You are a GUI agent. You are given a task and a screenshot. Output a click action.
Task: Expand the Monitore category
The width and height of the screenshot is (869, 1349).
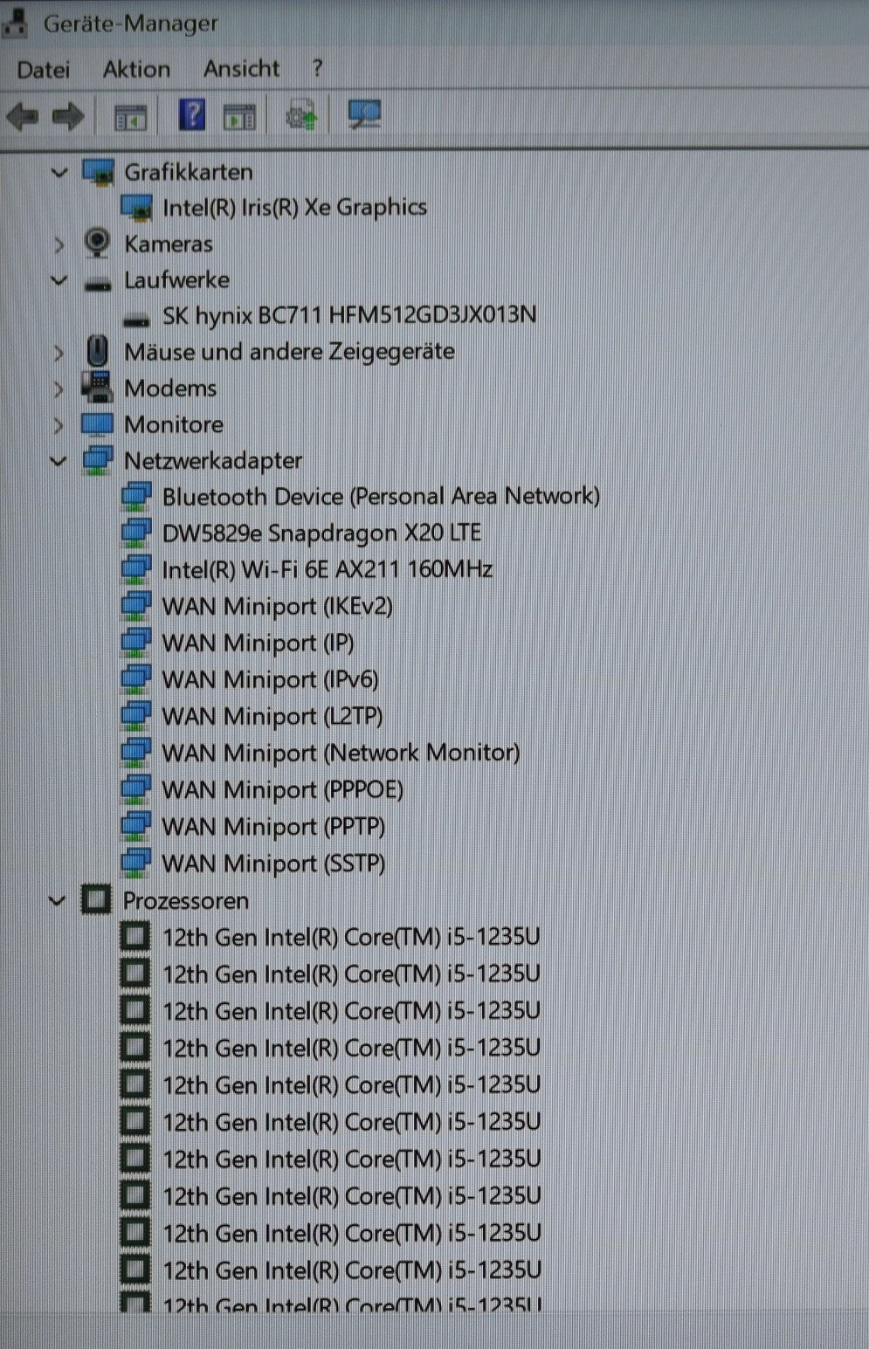coord(59,424)
